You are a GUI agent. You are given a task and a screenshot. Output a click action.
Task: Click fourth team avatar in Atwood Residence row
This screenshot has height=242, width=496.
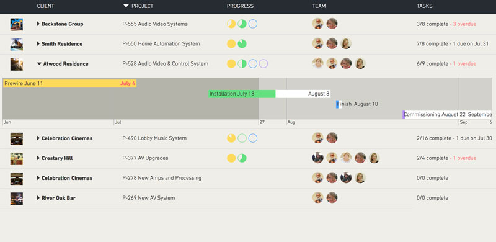tap(360, 63)
